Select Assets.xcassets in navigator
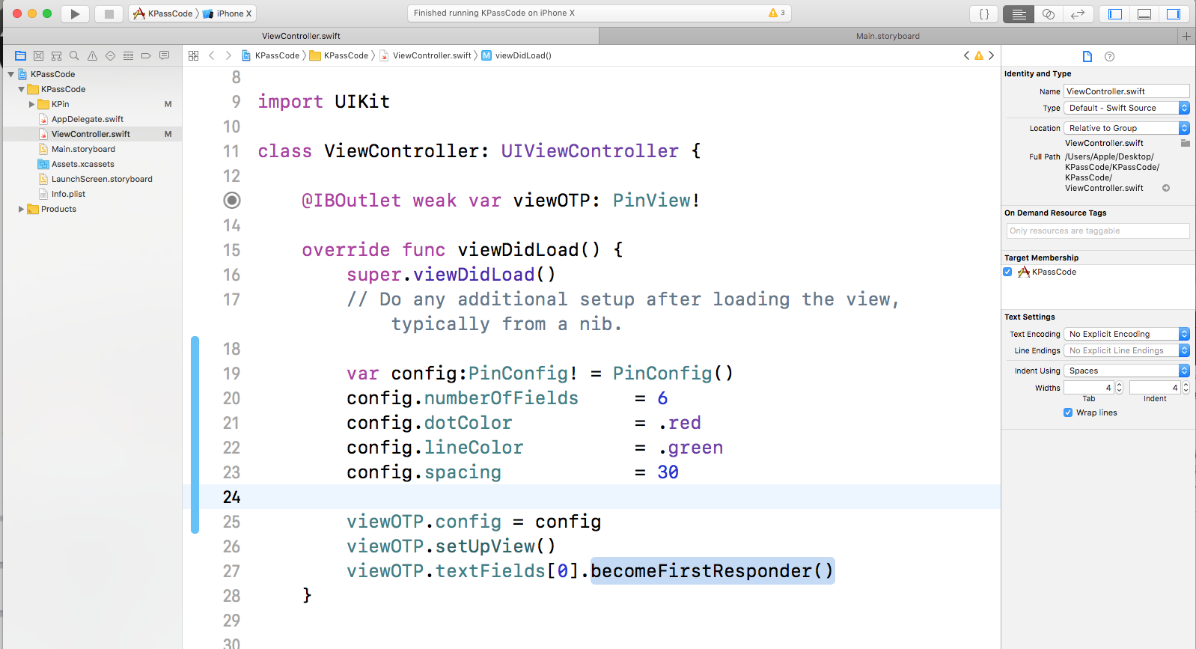 82,164
